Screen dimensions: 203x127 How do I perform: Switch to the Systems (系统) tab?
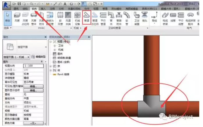click(x=34, y=9)
